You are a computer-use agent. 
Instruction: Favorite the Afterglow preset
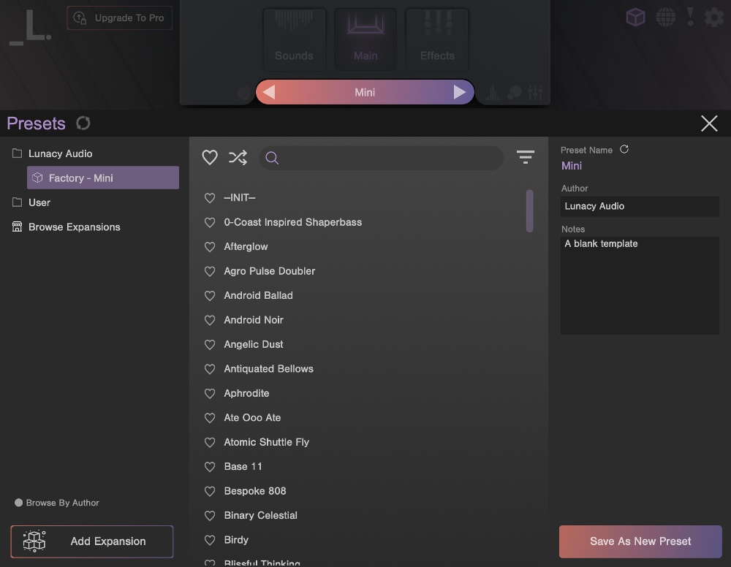click(x=210, y=246)
